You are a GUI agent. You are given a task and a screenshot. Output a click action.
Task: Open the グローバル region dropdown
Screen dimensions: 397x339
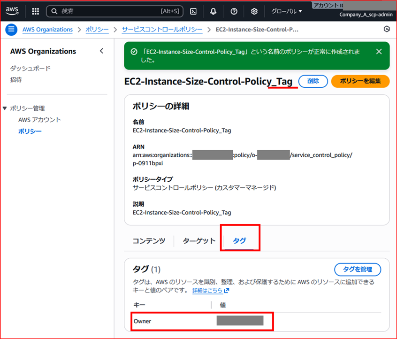[286, 11]
